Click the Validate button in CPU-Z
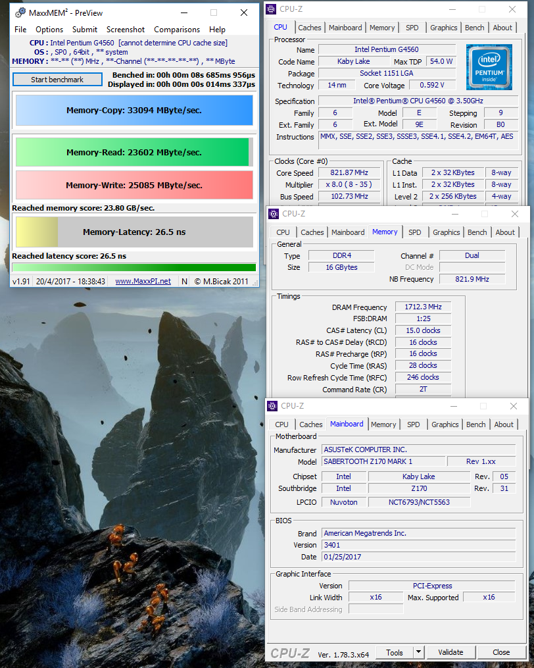 450,652
